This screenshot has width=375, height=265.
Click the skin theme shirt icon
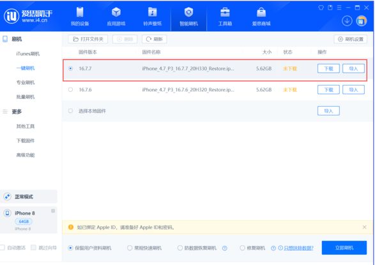tap(321, 8)
